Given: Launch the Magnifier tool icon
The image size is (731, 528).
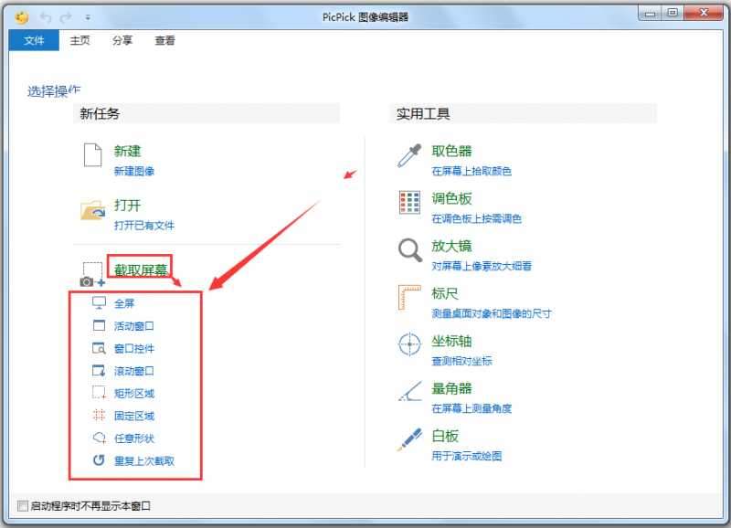Looking at the screenshot, I should tap(408, 250).
